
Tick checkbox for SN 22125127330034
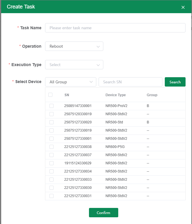coord(52,171)
